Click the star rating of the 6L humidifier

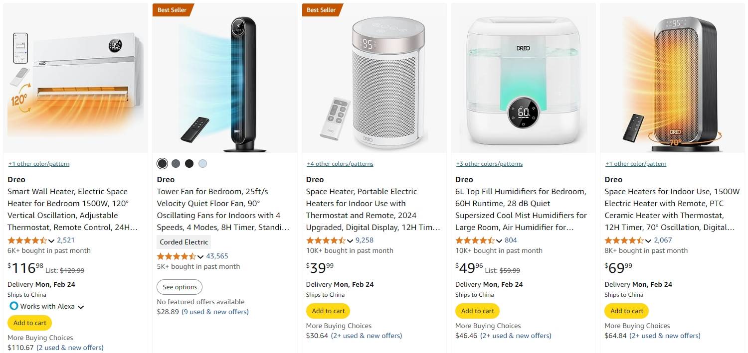pos(476,240)
